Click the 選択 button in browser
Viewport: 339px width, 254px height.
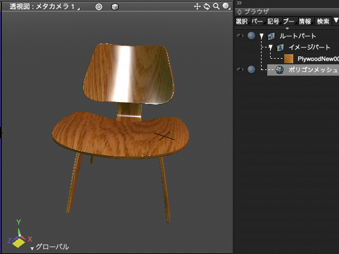[242, 21]
